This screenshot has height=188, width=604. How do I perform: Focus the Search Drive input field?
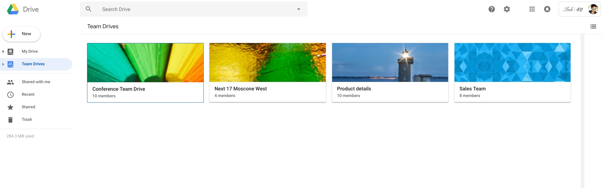pos(193,9)
